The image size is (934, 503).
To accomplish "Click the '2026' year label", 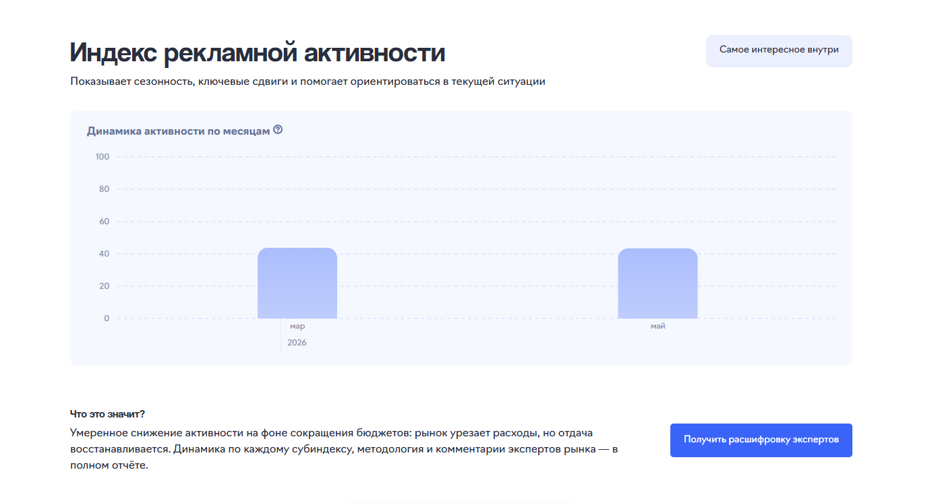I will coord(297,343).
